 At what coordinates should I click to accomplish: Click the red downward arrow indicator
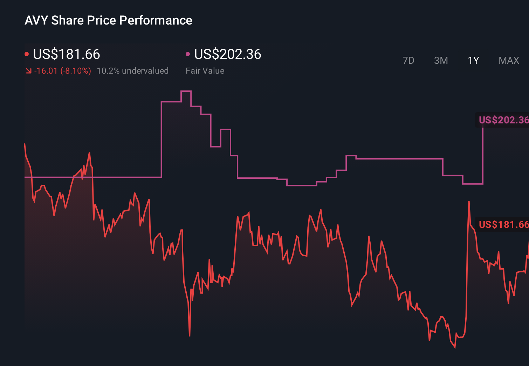click(29, 71)
